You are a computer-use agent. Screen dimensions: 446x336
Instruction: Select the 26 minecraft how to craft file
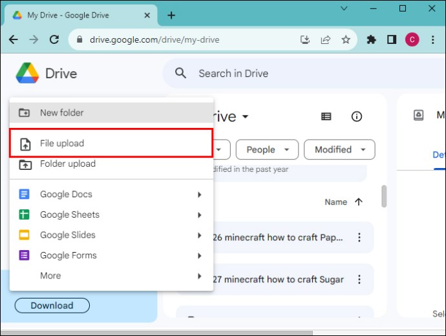(277, 237)
